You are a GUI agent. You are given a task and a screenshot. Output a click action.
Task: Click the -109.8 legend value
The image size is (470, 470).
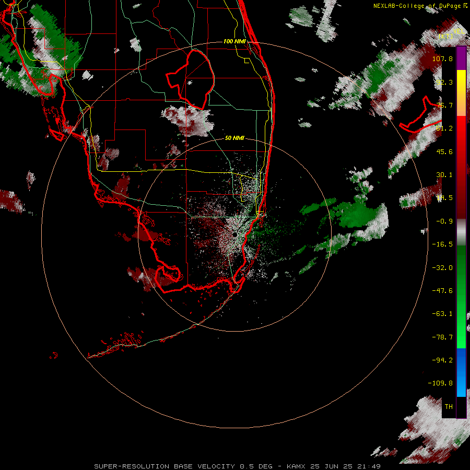440,383
